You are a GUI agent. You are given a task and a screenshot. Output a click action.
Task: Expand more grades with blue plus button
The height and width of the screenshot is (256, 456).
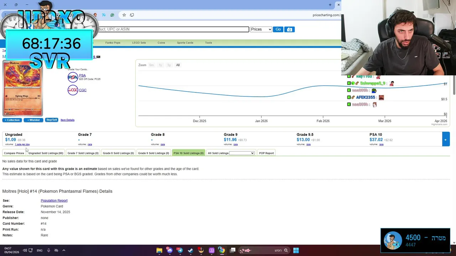[x=446, y=139]
